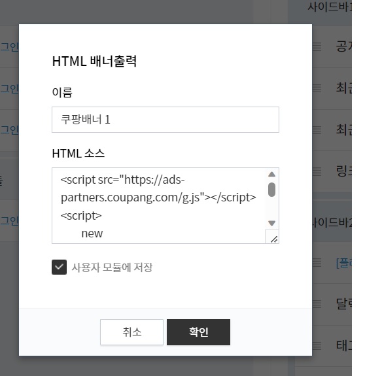Click the textarea scrollbar thumb
Image resolution: width=382 pixels, height=376 pixels.
(x=271, y=190)
